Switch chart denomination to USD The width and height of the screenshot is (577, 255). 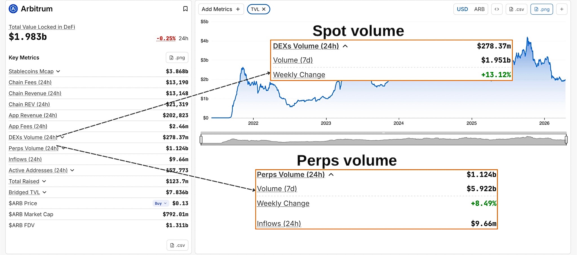tap(462, 9)
